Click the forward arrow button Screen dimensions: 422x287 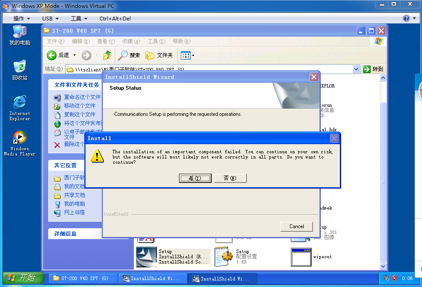pos(86,55)
